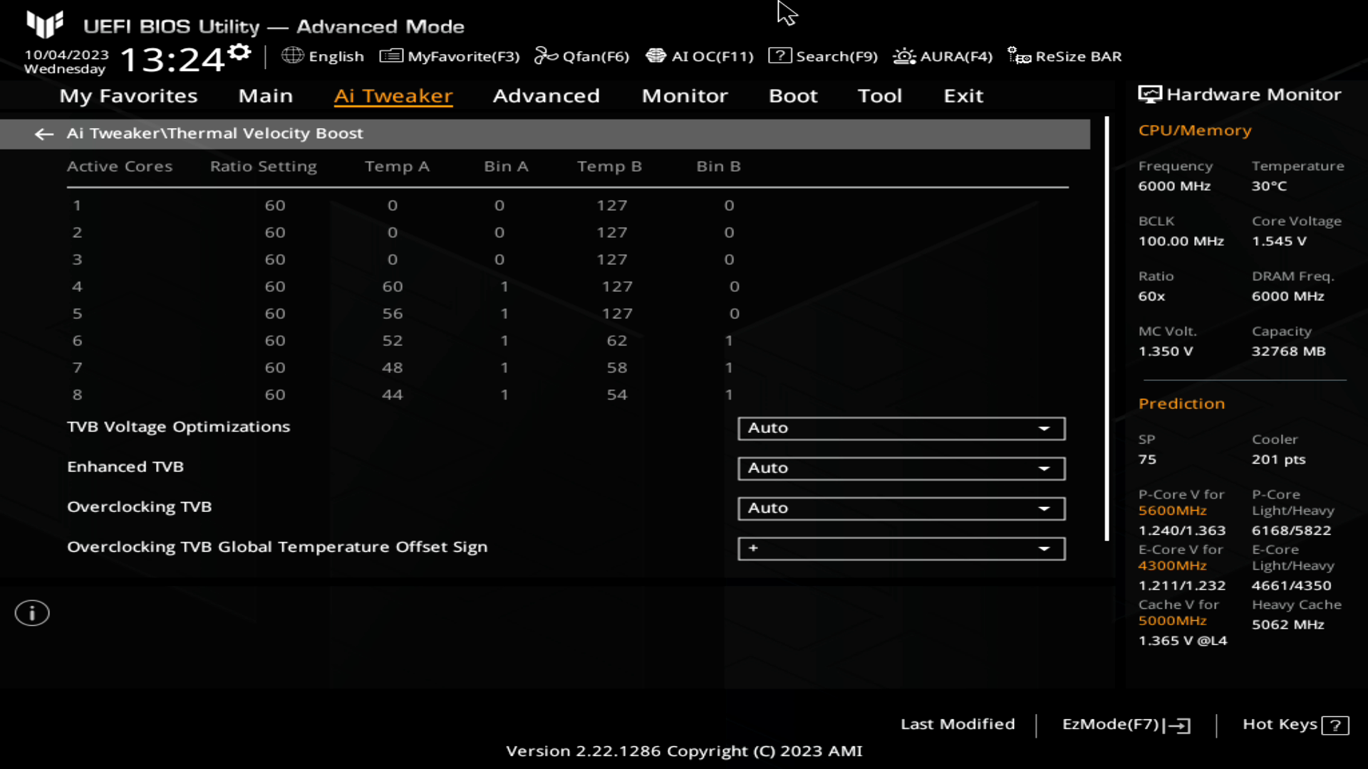Select the Ai Tweaker menu tab
1368x769 pixels.
tap(393, 95)
